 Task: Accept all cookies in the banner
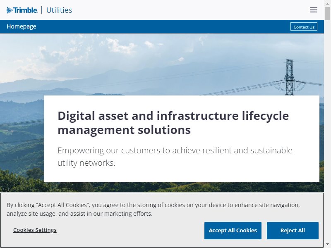click(233, 231)
